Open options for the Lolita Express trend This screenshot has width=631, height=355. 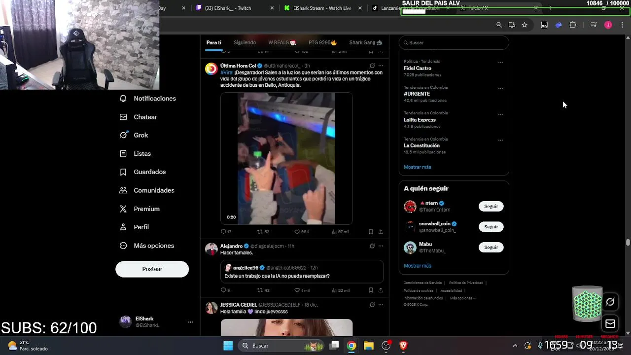[x=500, y=114]
